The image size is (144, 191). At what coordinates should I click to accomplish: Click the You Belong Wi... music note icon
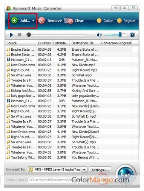pos(8,157)
